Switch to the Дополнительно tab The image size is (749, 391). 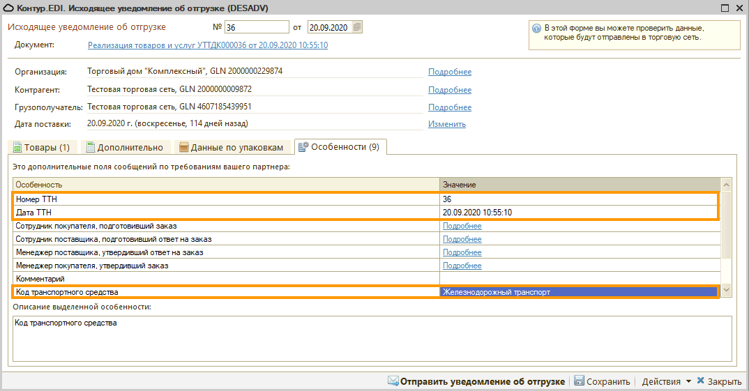[x=124, y=147]
